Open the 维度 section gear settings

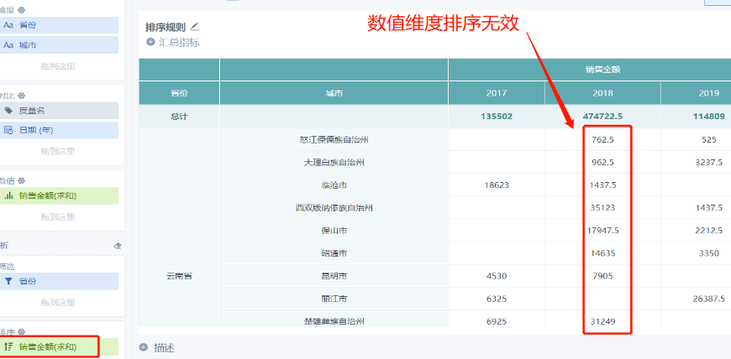[x=22, y=10]
